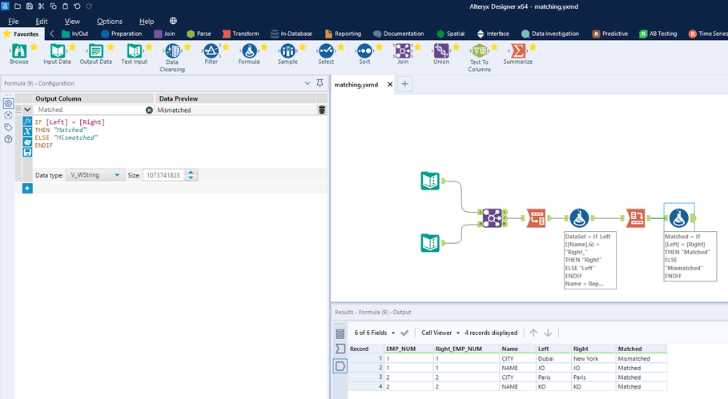Toggle Favorites star on Input Data tool

pos(72,47)
